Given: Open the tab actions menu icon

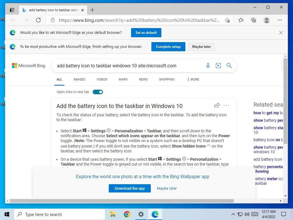Looking at the screenshot, I should coord(12,10).
